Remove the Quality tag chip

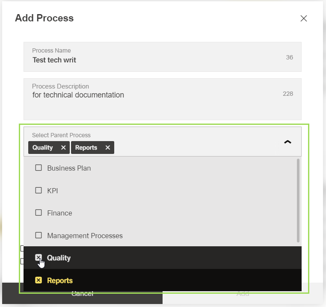pyautogui.click(x=63, y=148)
